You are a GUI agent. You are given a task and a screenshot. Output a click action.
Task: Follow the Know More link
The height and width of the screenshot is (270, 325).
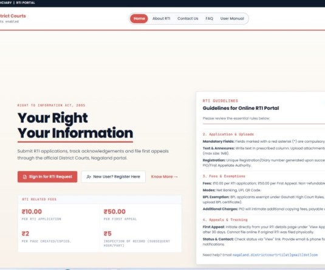(164, 177)
